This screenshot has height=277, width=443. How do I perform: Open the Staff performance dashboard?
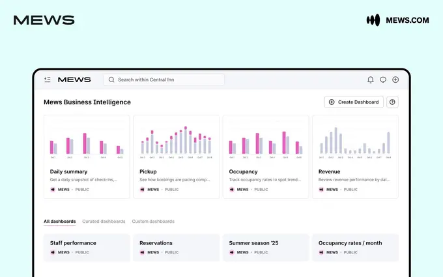[87, 247]
